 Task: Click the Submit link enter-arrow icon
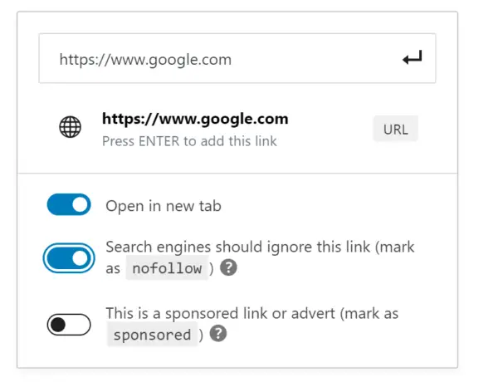point(413,58)
